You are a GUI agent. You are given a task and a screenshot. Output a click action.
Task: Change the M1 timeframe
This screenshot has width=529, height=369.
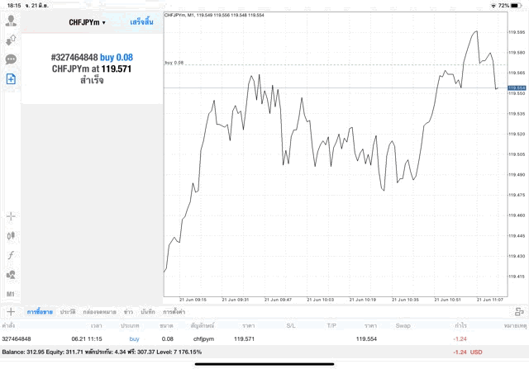[x=11, y=294]
